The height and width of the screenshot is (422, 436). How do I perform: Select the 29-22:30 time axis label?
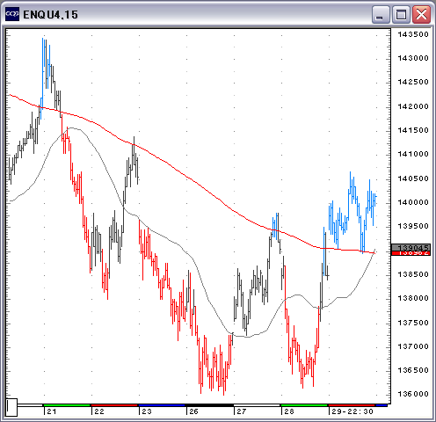(x=352, y=411)
